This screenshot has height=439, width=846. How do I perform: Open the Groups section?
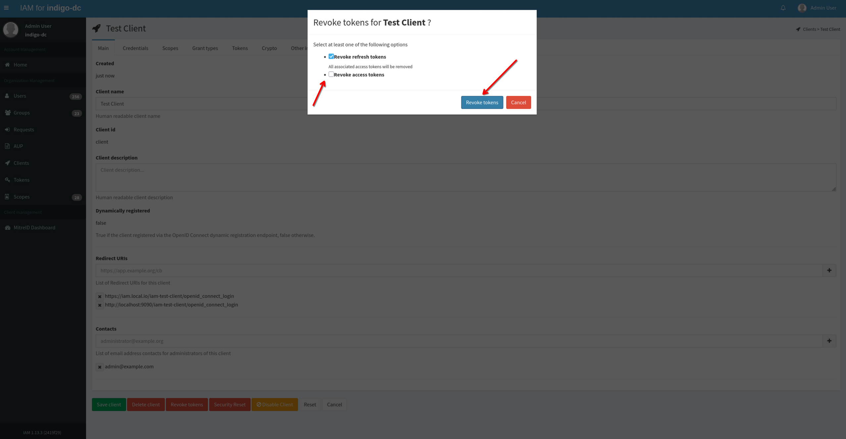click(21, 112)
